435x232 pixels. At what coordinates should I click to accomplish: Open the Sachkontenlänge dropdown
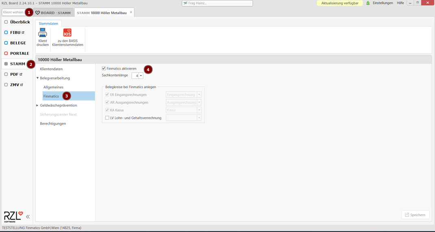[141, 76]
